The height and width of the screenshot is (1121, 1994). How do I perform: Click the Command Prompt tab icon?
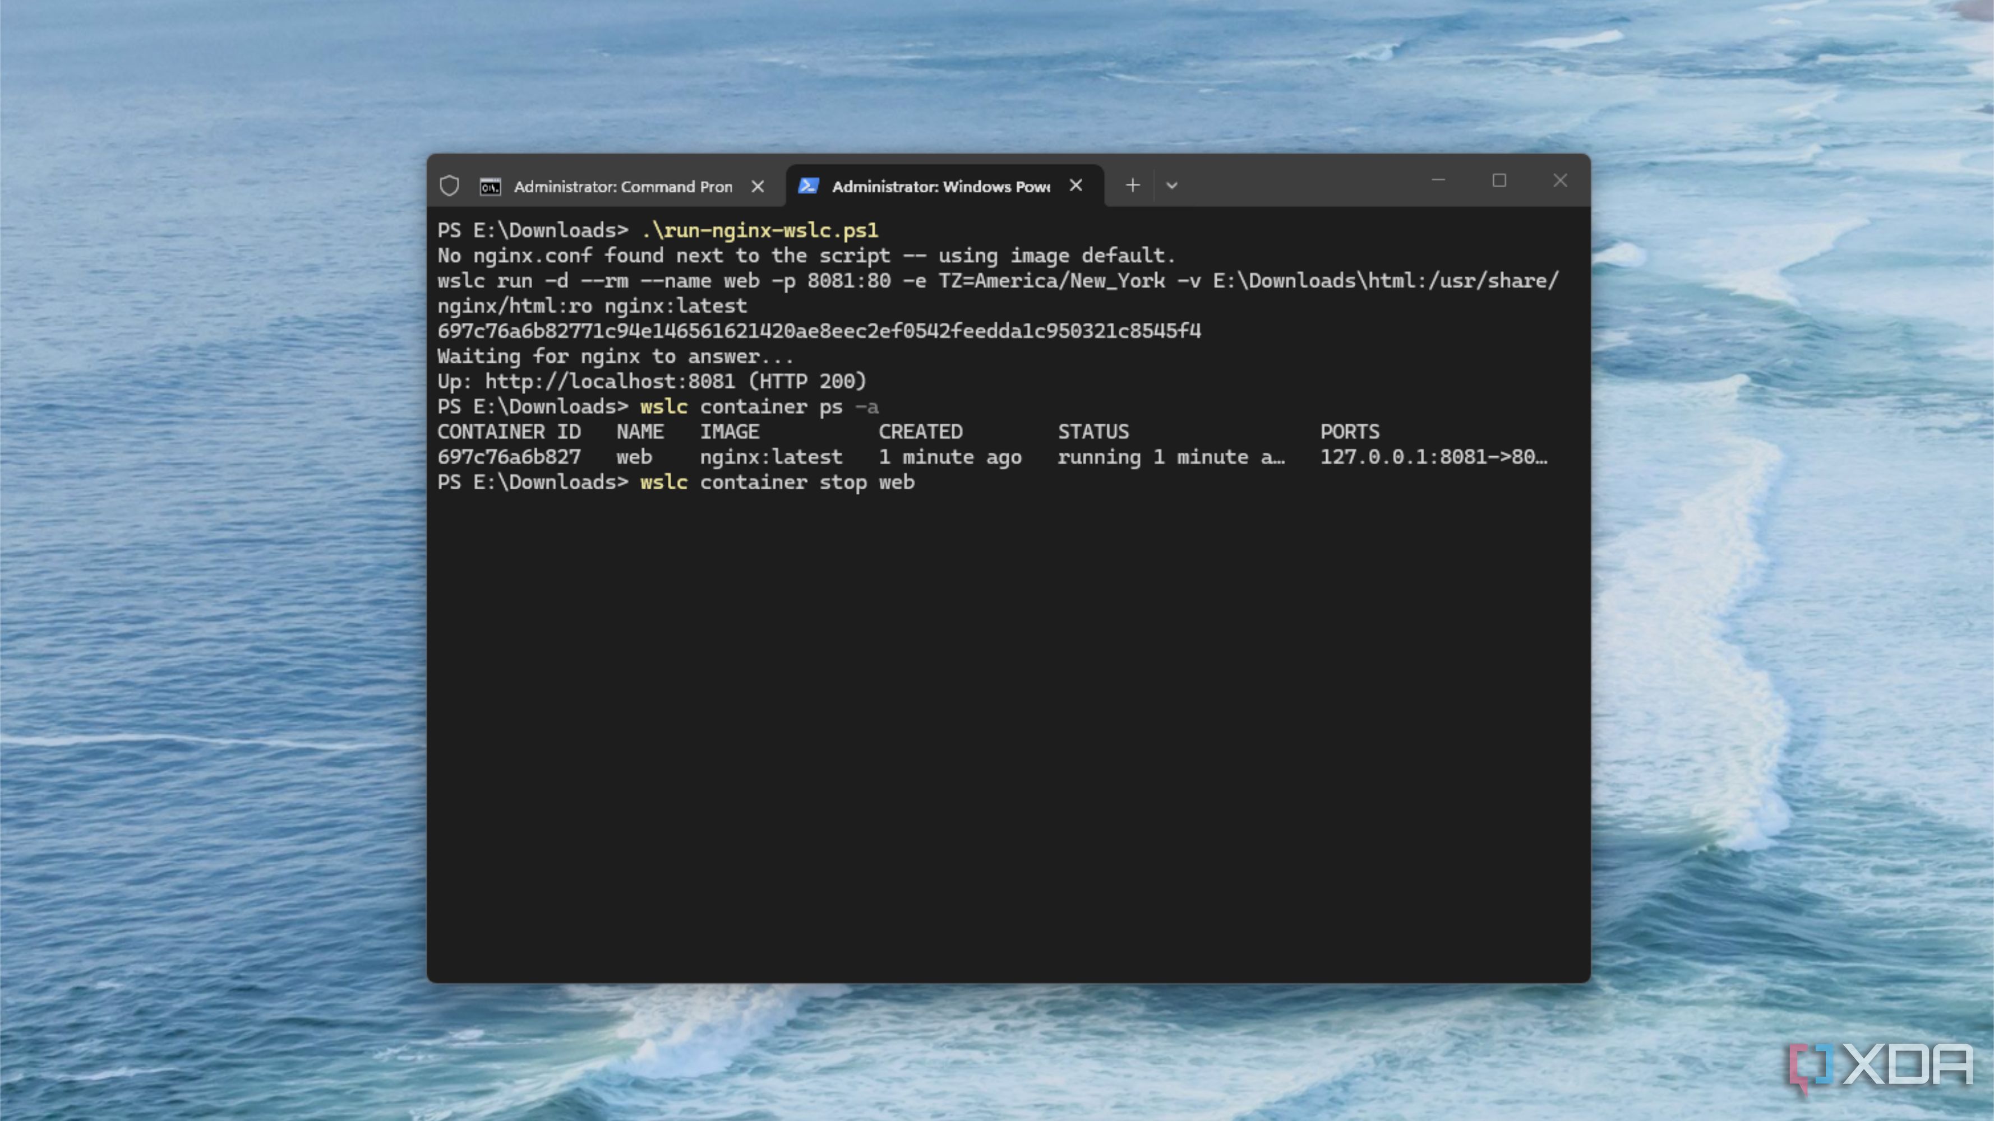(490, 187)
